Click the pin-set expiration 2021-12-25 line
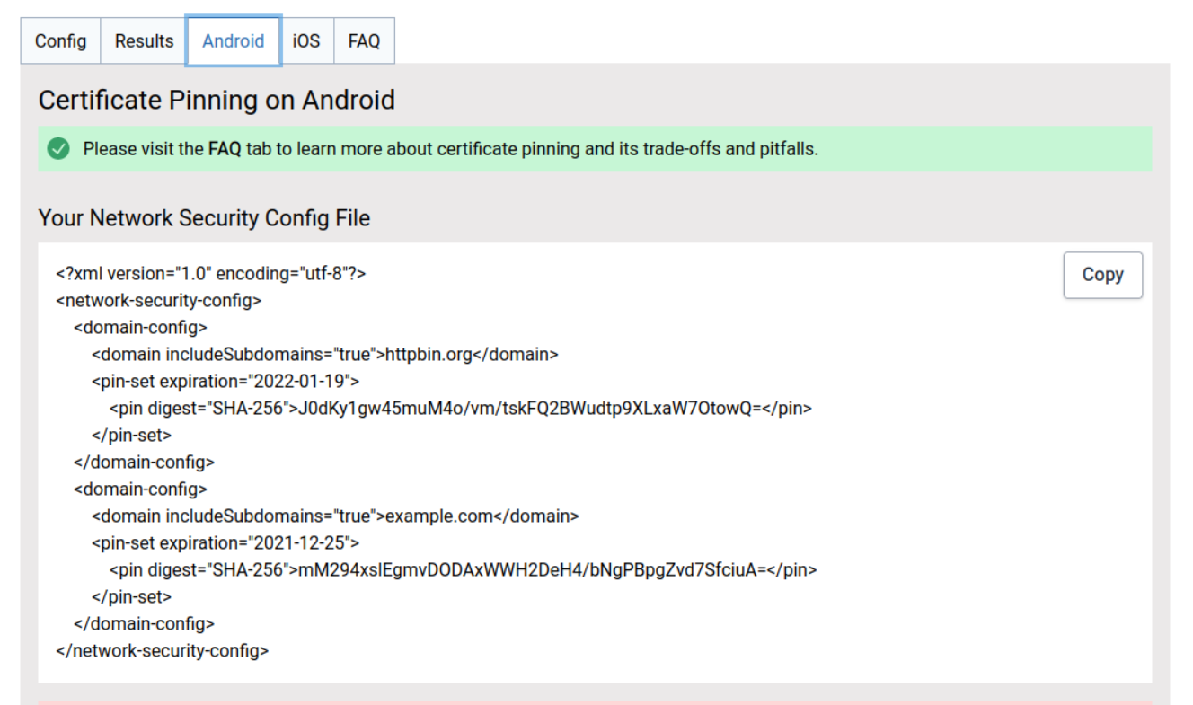The width and height of the screenshot is (1193, 705). pos(225,542)
